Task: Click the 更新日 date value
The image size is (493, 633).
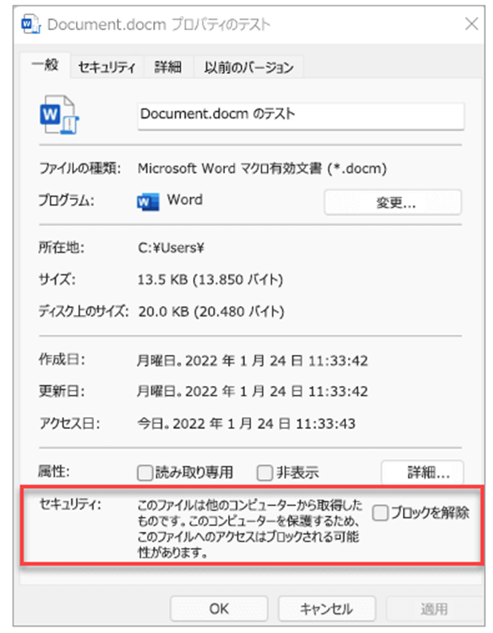Action: pos(252,391)
